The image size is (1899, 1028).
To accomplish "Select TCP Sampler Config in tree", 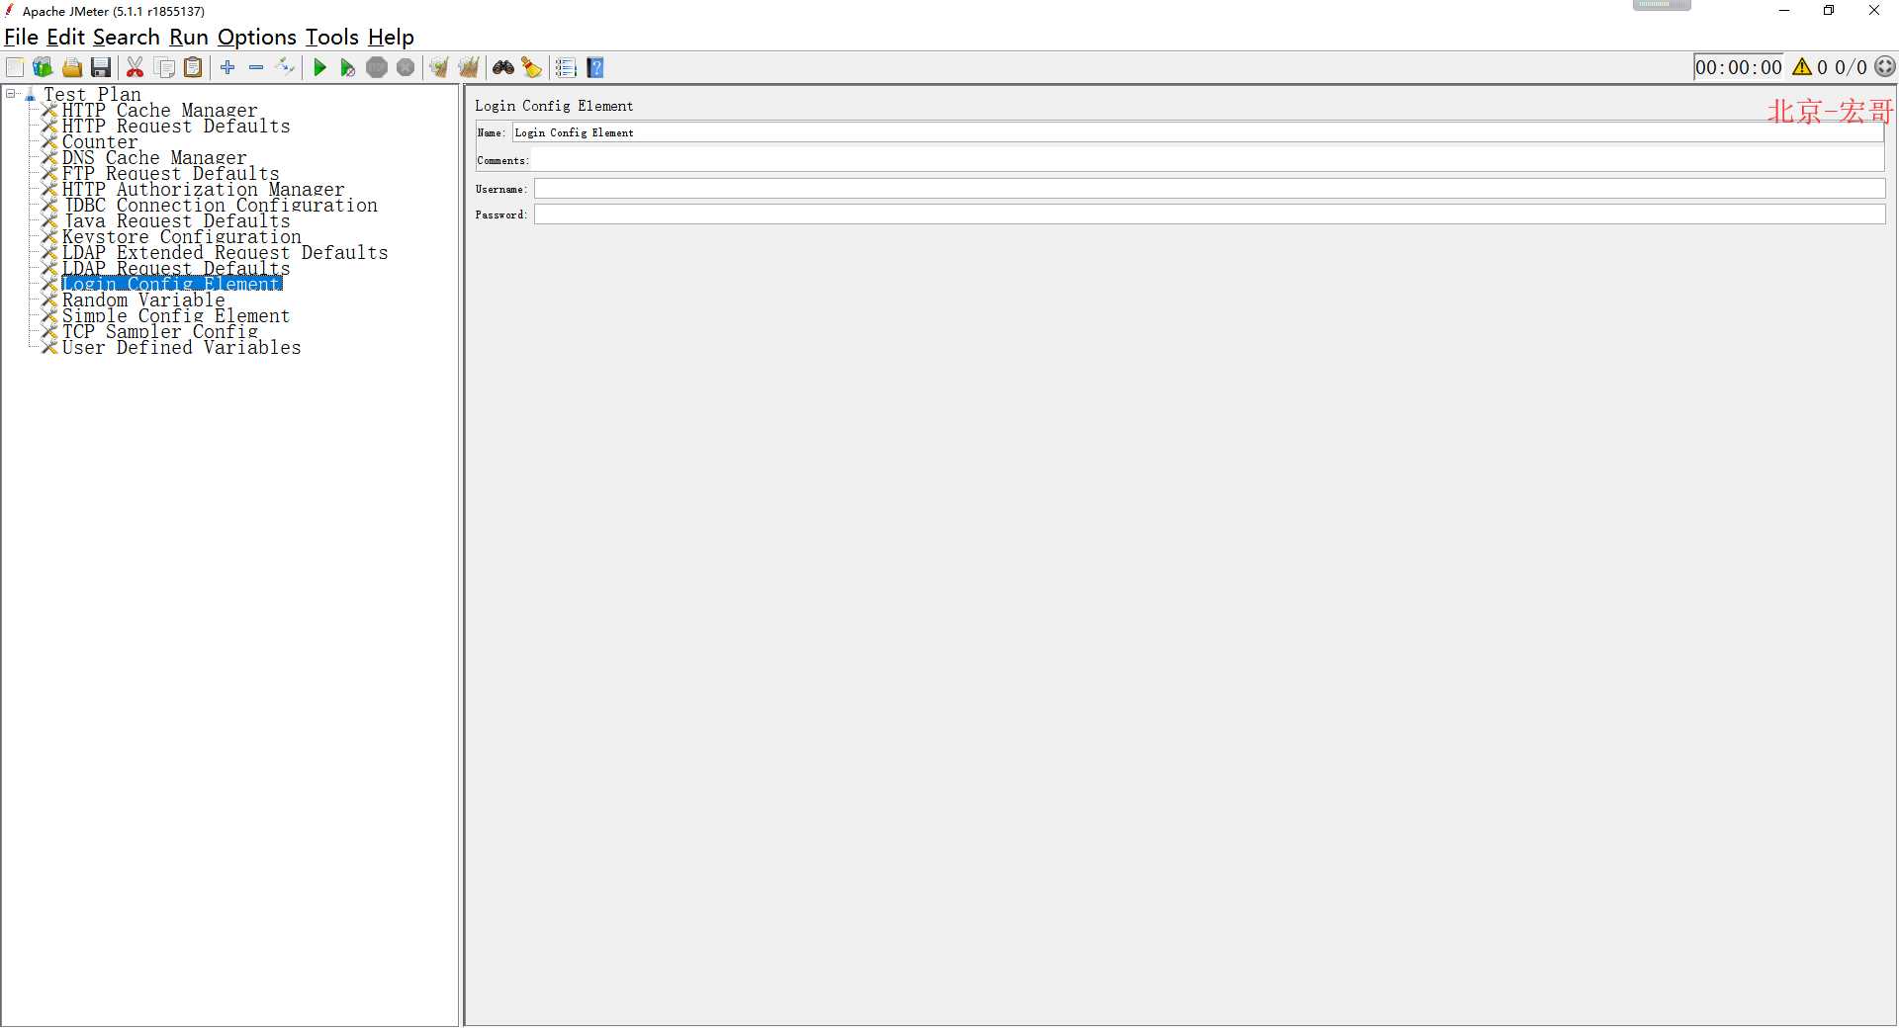I will click(159, 332).
